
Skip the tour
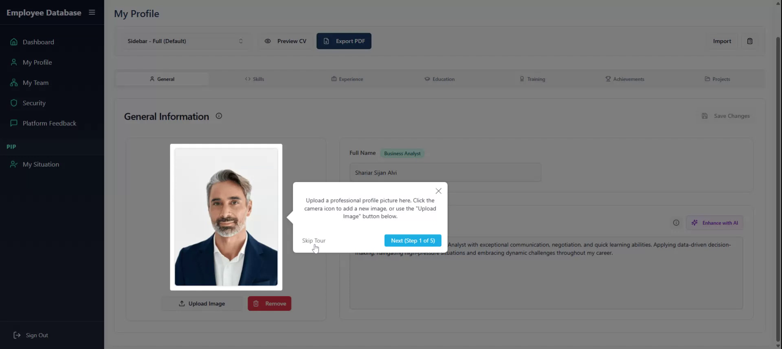pos(314,240)
